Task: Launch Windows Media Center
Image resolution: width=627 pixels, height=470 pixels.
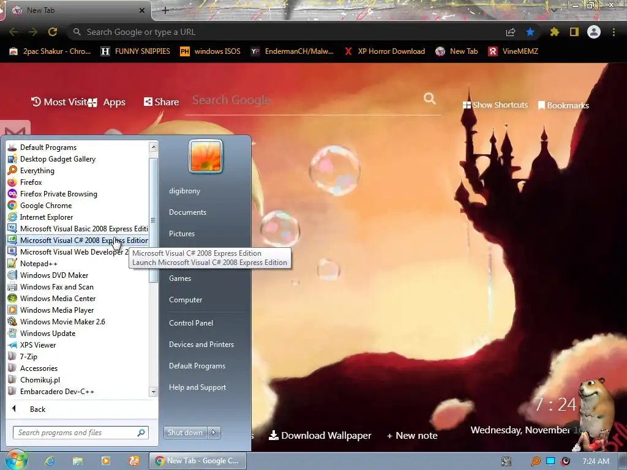Action: pyautogui.click(x=78, y=299)
